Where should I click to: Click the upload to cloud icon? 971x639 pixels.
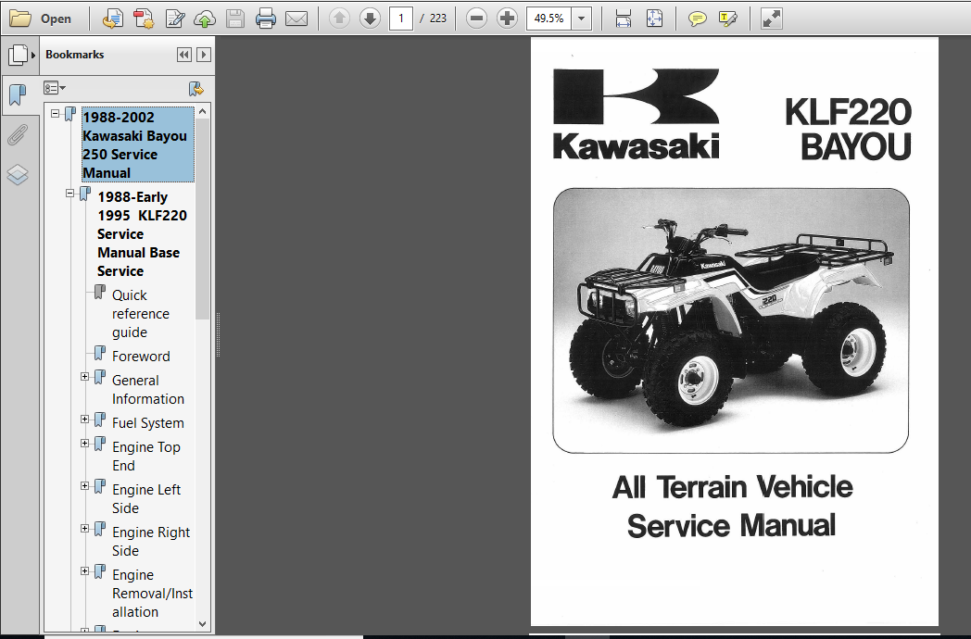click(205, 19)
